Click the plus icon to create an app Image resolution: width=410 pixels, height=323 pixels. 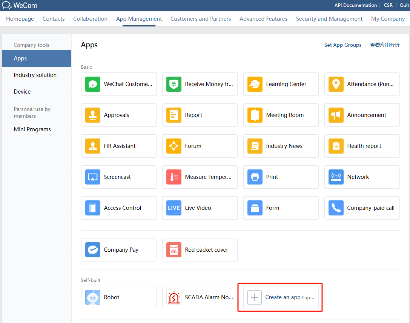pos(255,297)
